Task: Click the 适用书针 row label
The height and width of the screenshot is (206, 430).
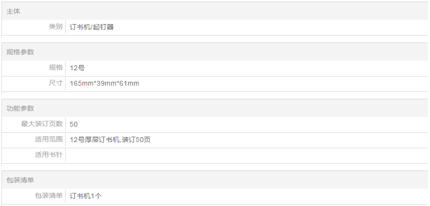Action: (x=49, y=155)
